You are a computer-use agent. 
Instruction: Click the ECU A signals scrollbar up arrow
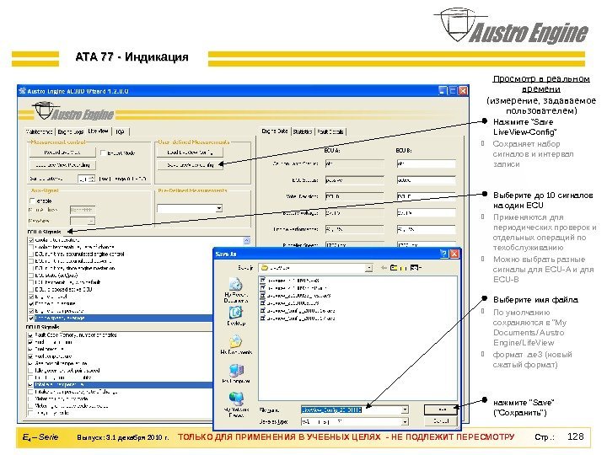pos(246,241)
